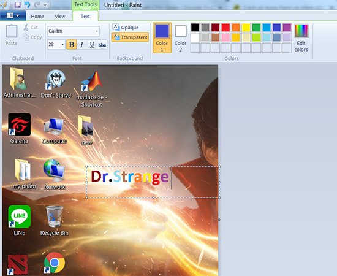337x276 pixels.
Task: Click the Paste clipboard button
Action: [12, 35]
